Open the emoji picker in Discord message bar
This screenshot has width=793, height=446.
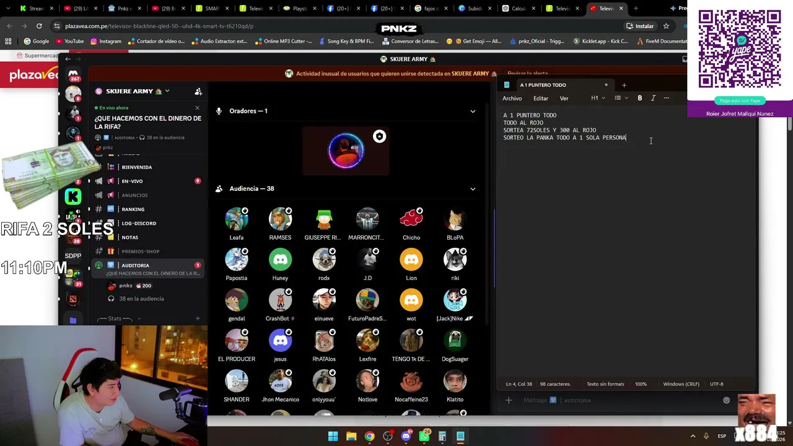coord(727,400)
